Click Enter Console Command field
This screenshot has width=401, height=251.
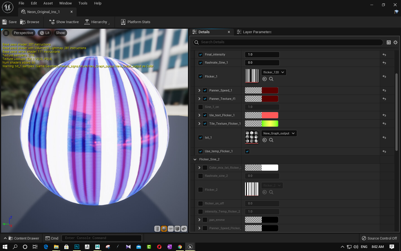pos(102,238)
